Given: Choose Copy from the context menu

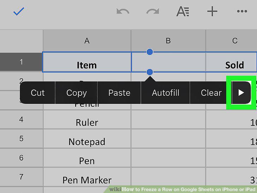Looking at the screenshot, I should (76, 93).
